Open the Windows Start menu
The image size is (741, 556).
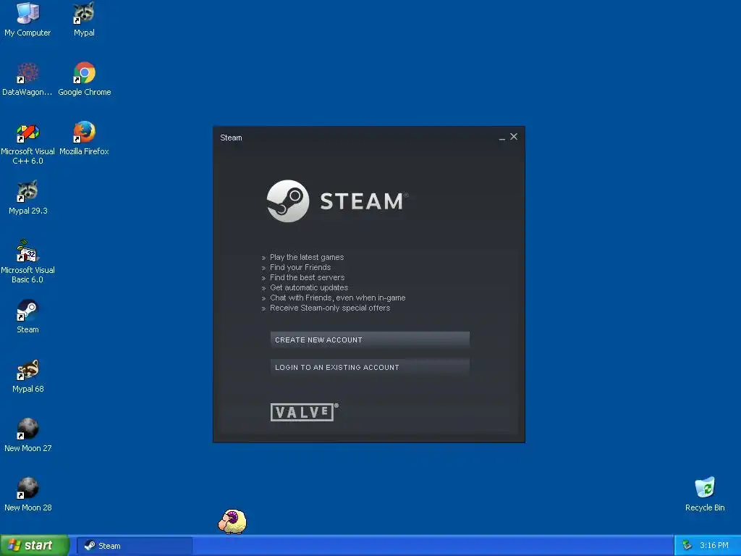pos(34,546)
